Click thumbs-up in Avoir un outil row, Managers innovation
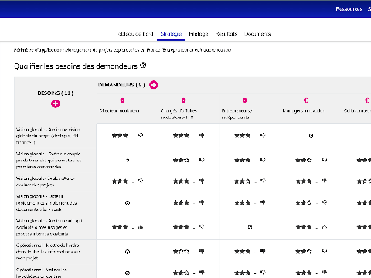Image resolution: width=371 pixels, height=278 pixels. 325,227
